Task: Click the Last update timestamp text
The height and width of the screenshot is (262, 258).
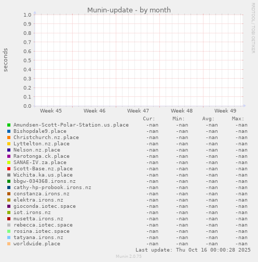Action: 193,250
